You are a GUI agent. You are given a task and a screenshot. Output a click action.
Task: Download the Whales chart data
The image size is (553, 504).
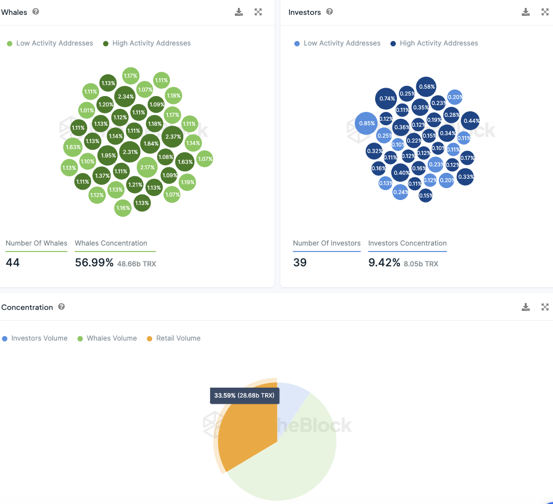click(x=239, y=12)
